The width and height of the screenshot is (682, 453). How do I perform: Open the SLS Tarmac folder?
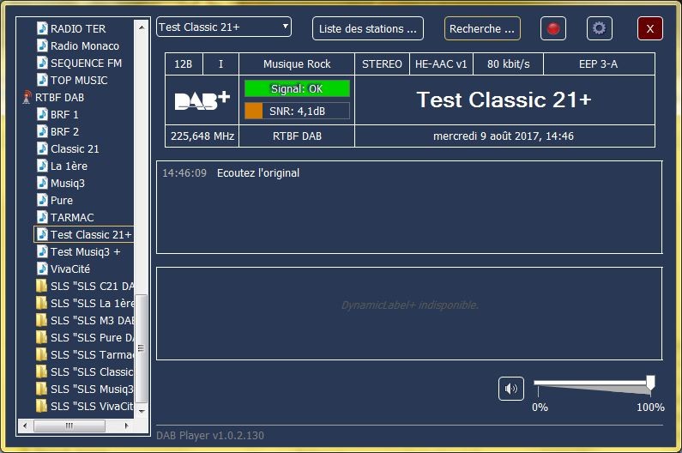85,354
